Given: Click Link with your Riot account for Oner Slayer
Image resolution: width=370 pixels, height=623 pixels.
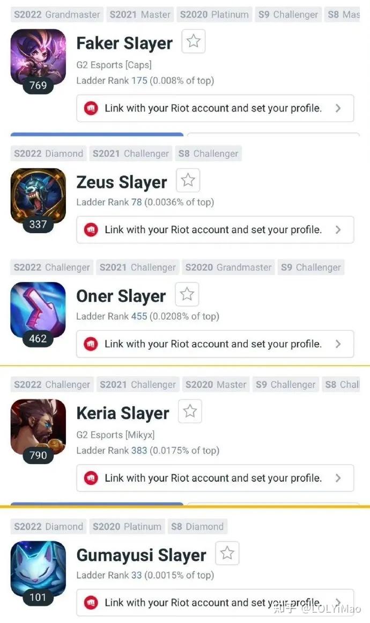Looking at the screenshot, I should point(215,344).
